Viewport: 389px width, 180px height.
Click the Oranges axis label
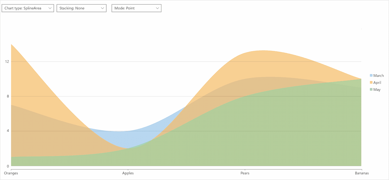point(11,173)
